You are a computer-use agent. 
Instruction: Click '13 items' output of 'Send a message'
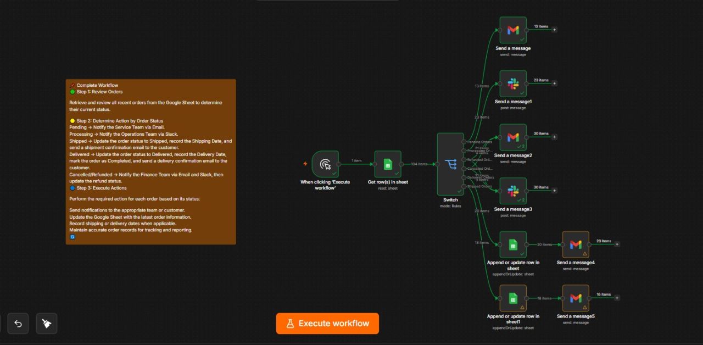[x=541, y=26]
